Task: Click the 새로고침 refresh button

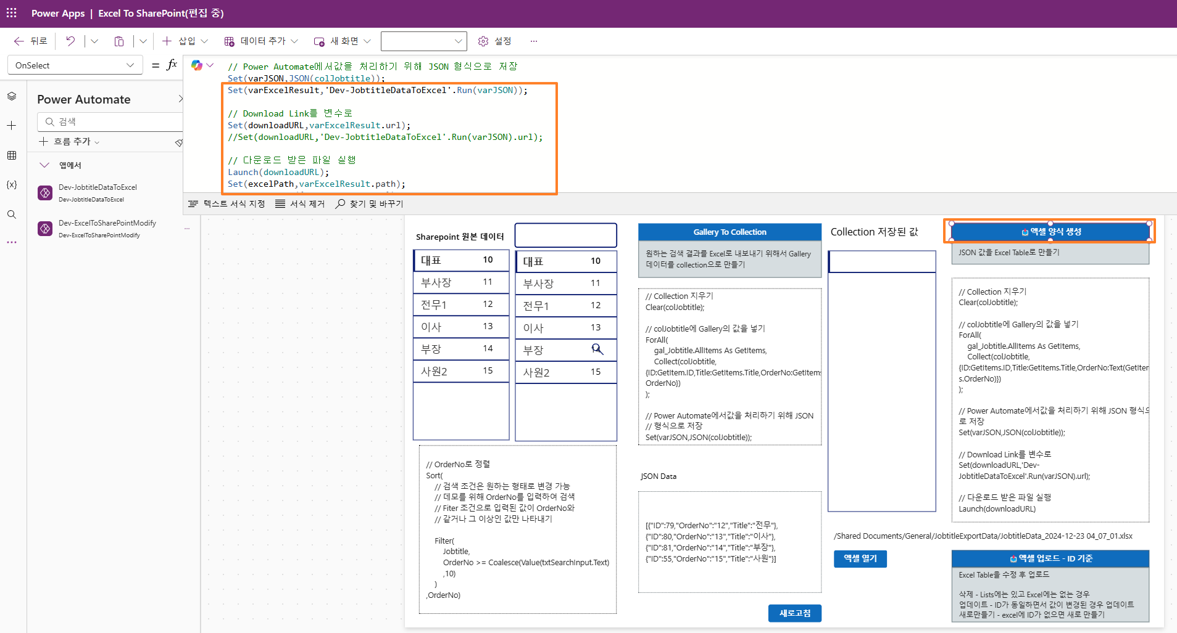Action: [795, 613]
